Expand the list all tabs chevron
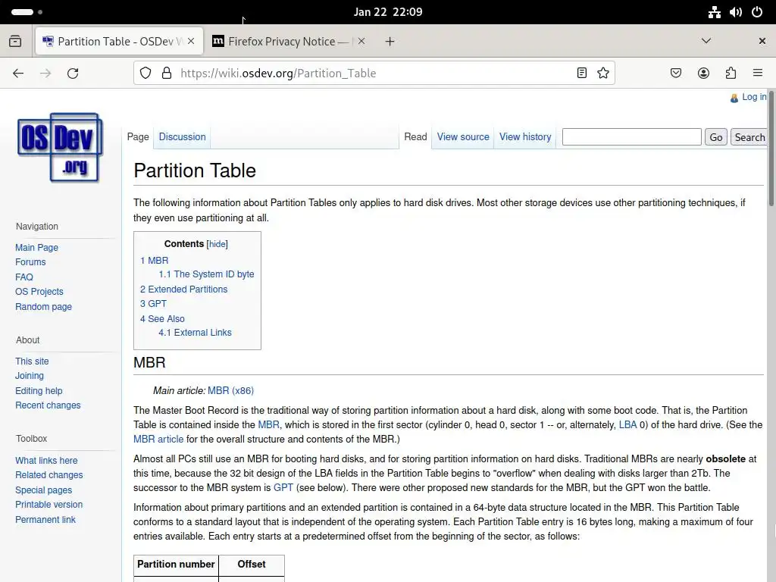 [x=706, y=41]
